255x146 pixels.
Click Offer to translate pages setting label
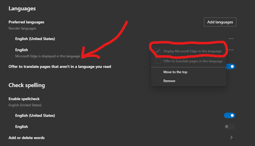pos(60,66)
